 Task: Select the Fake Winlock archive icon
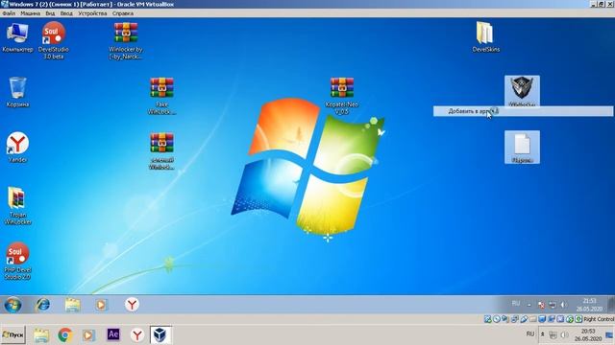coord(161,96)
